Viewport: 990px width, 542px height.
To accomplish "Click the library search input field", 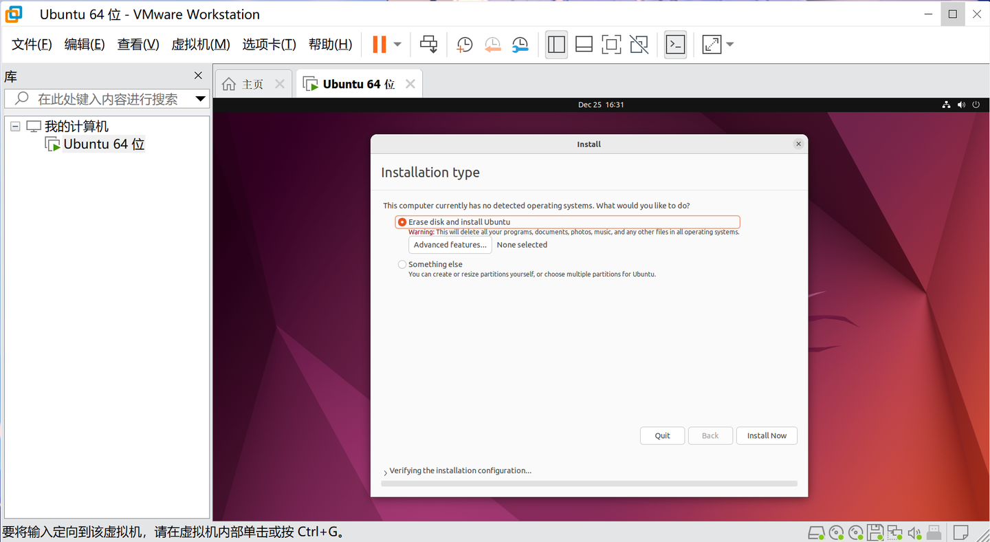I will point(103,98).
